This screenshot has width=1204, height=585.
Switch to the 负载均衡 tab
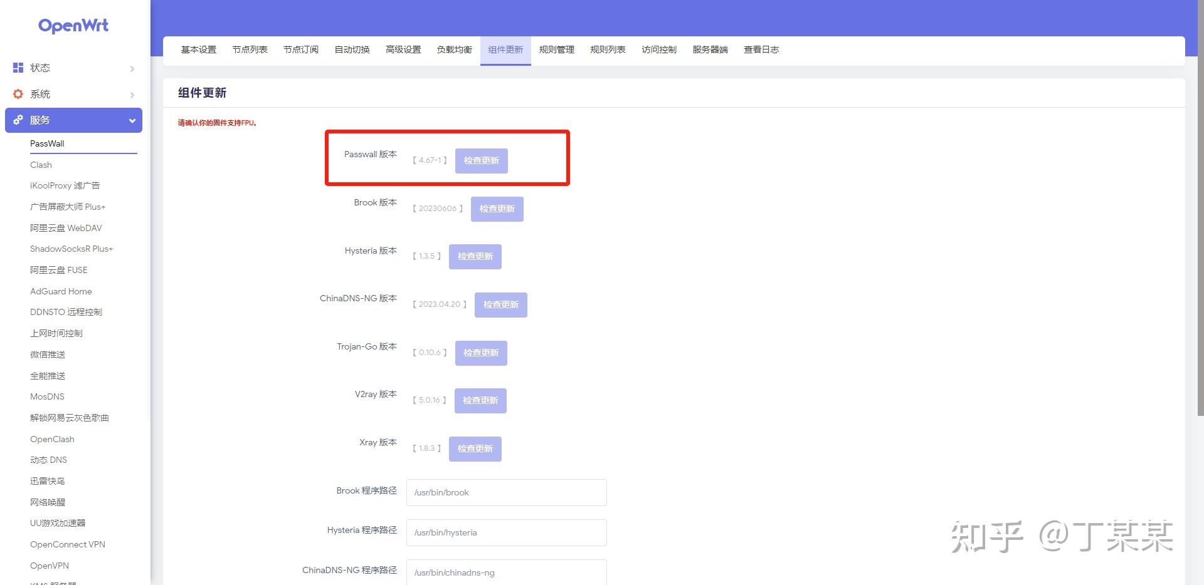click(x=453, y=49)
